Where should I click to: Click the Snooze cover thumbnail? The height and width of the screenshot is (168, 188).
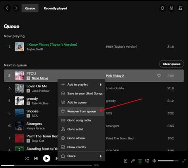19,113
